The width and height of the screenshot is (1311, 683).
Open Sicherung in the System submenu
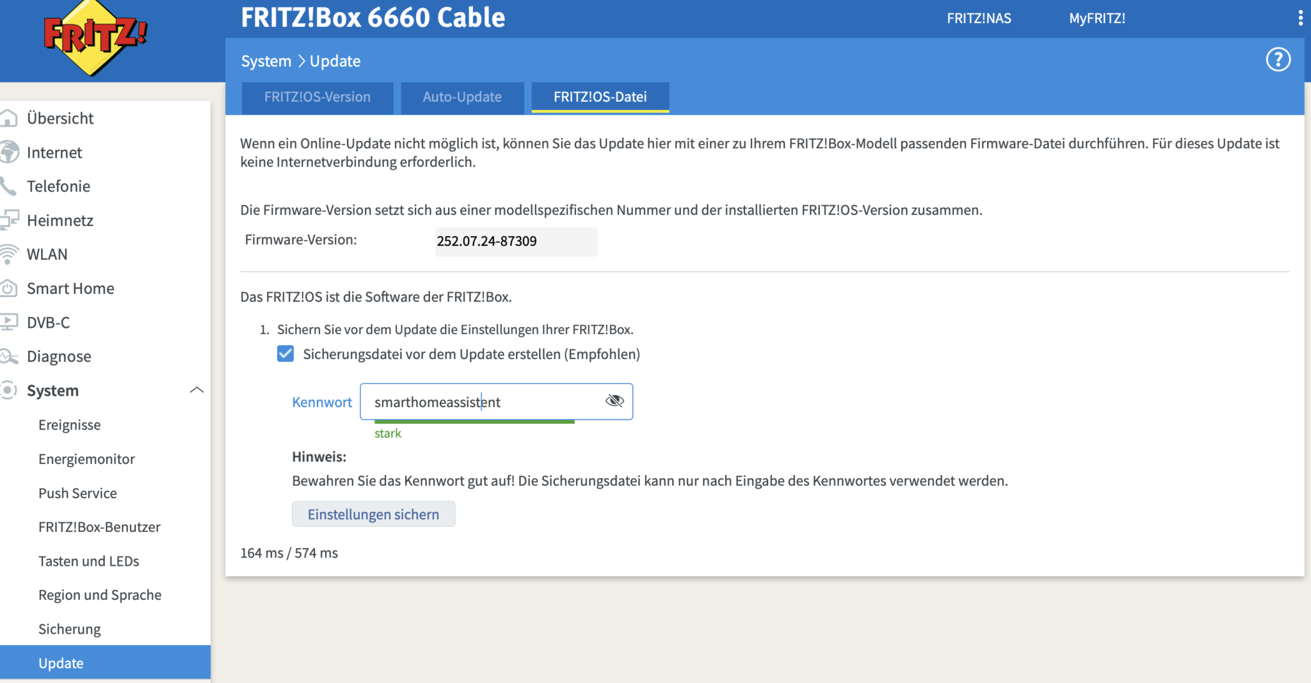pyautogui.click(x=70, y=629)
